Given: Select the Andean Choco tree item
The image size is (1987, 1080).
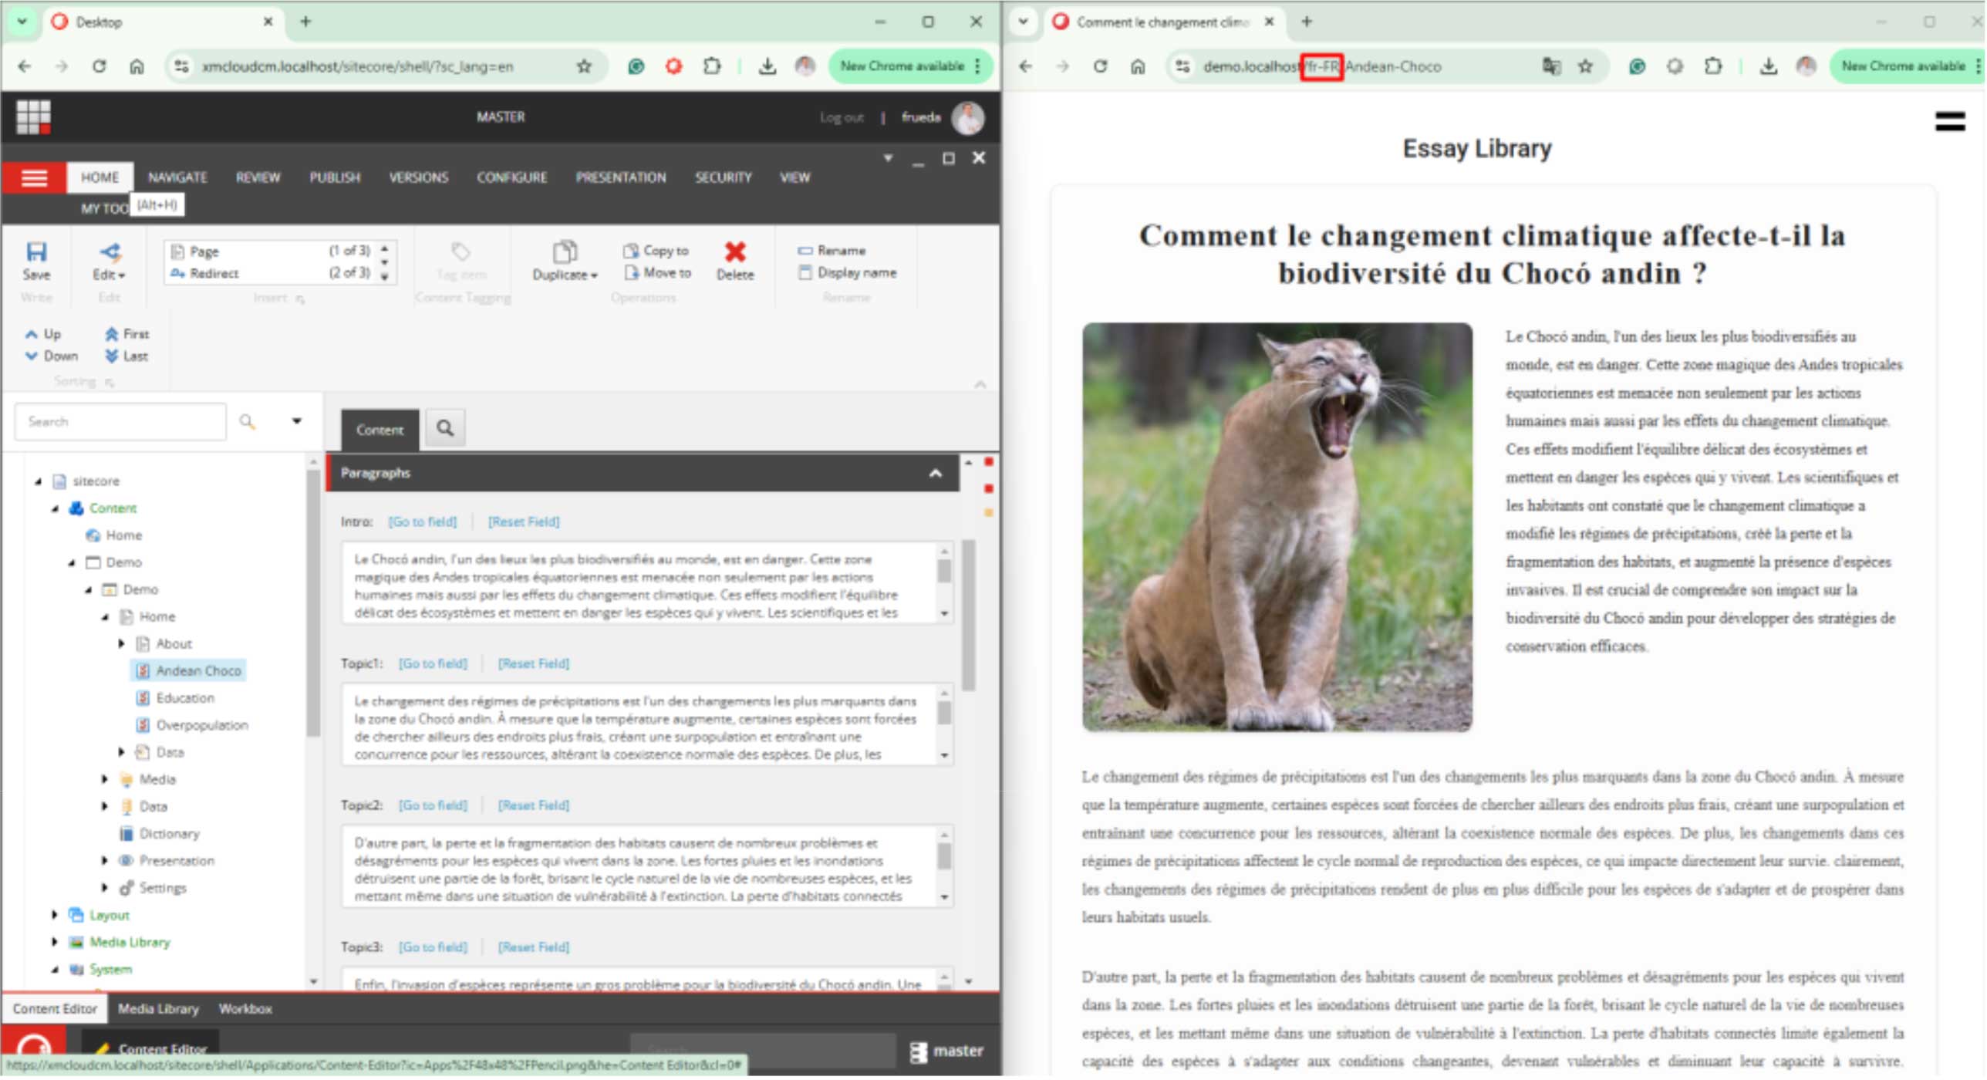Looking at the screenshot, I should coord(197,670).
